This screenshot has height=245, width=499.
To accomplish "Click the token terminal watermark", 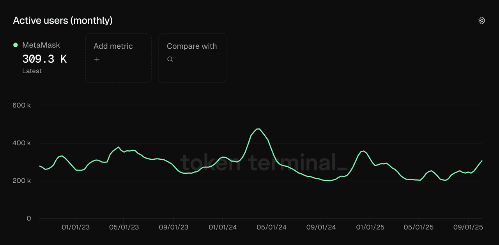I will (264, 163).
